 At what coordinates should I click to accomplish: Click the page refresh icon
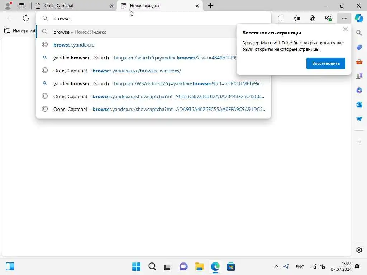coord(26,18)
